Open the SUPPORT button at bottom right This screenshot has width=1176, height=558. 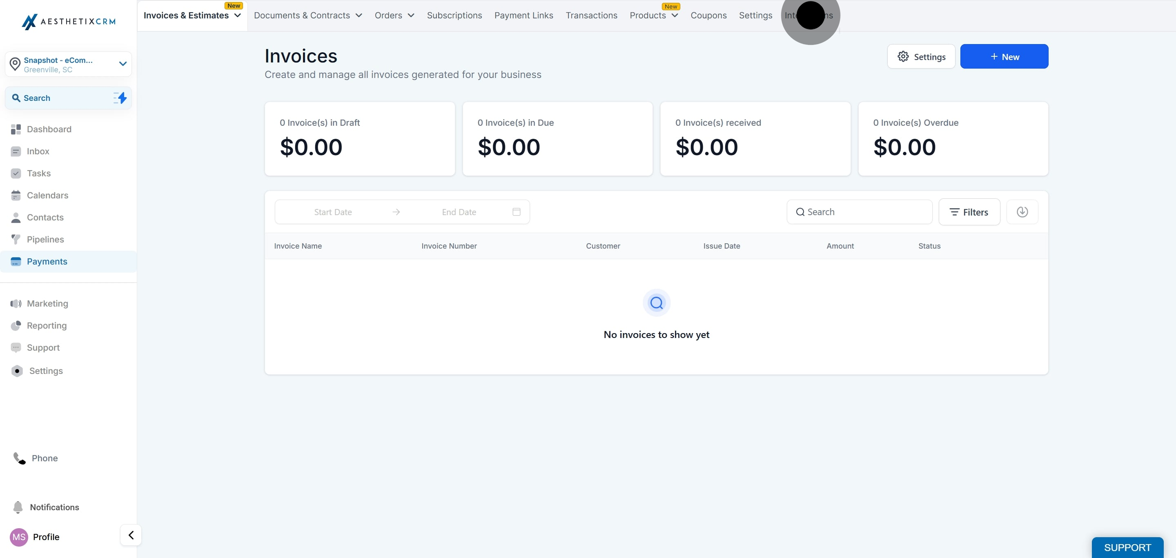tap(1127, 547)
